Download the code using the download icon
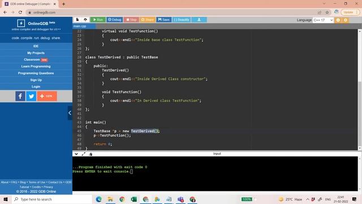362x204 pixels. [199, 20]
